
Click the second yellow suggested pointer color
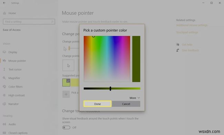coord(75,83)
